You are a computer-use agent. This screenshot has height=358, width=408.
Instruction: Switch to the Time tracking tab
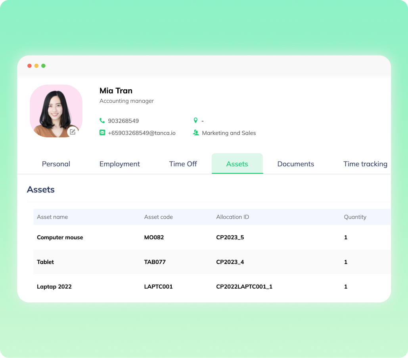tap(365, 164)
